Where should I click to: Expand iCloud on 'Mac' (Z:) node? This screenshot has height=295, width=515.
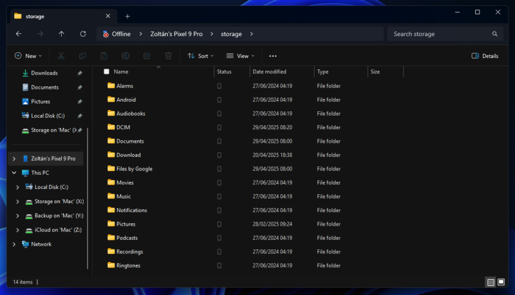17,230
